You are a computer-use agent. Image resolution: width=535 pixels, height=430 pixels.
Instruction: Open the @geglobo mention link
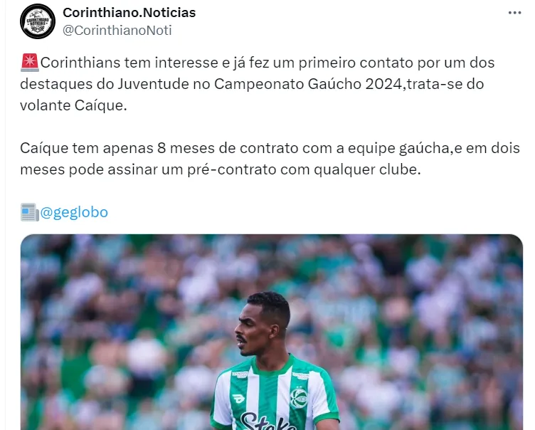tap(74, 212)
